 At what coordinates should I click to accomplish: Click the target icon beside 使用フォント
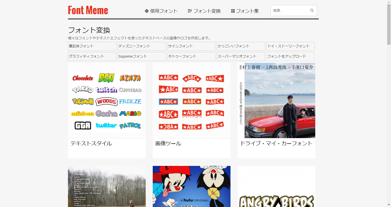146,11
